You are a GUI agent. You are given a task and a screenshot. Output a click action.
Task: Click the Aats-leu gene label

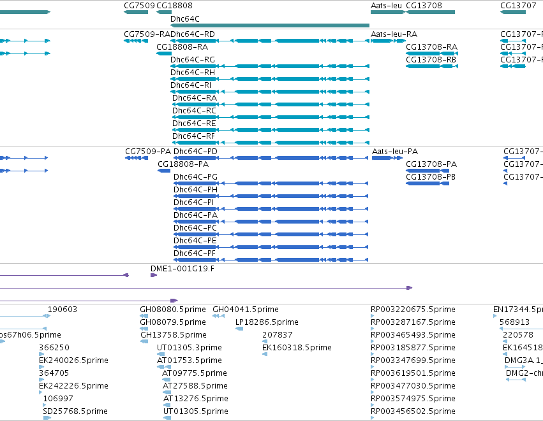tap(386, 6)
